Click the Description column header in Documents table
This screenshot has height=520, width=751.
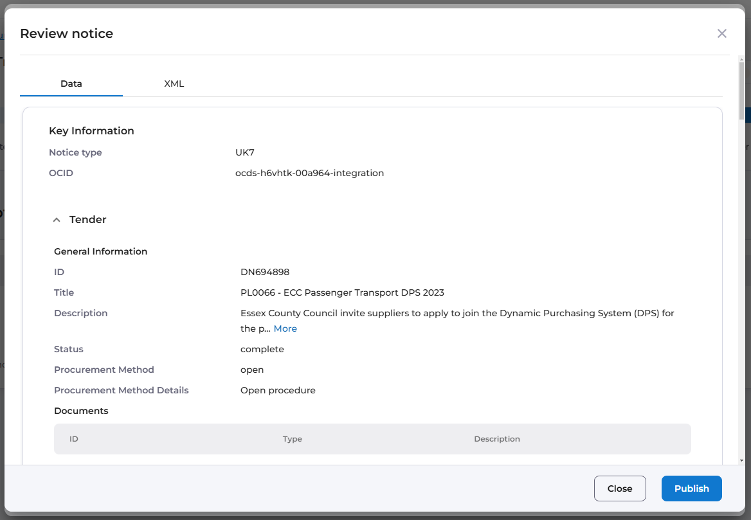[497, 439]
